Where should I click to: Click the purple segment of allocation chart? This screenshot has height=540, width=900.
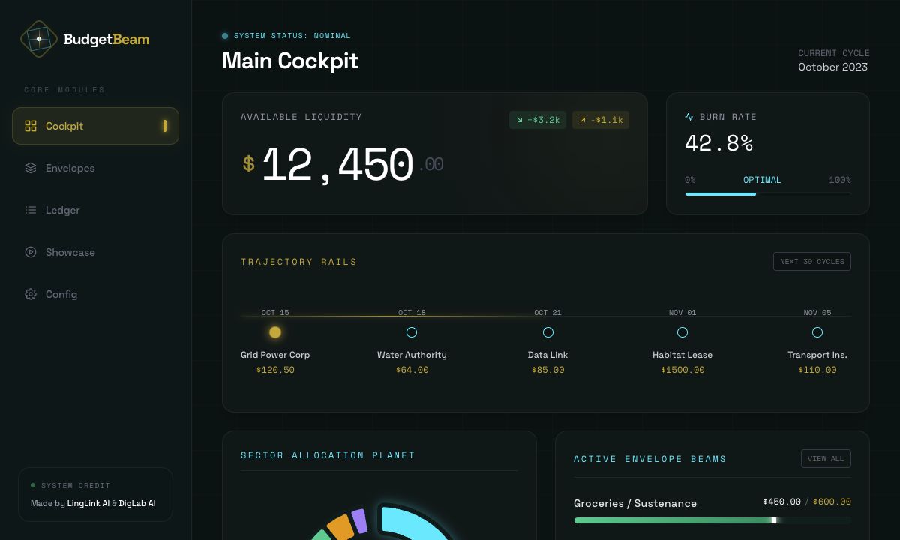click(x=359, y=521)
